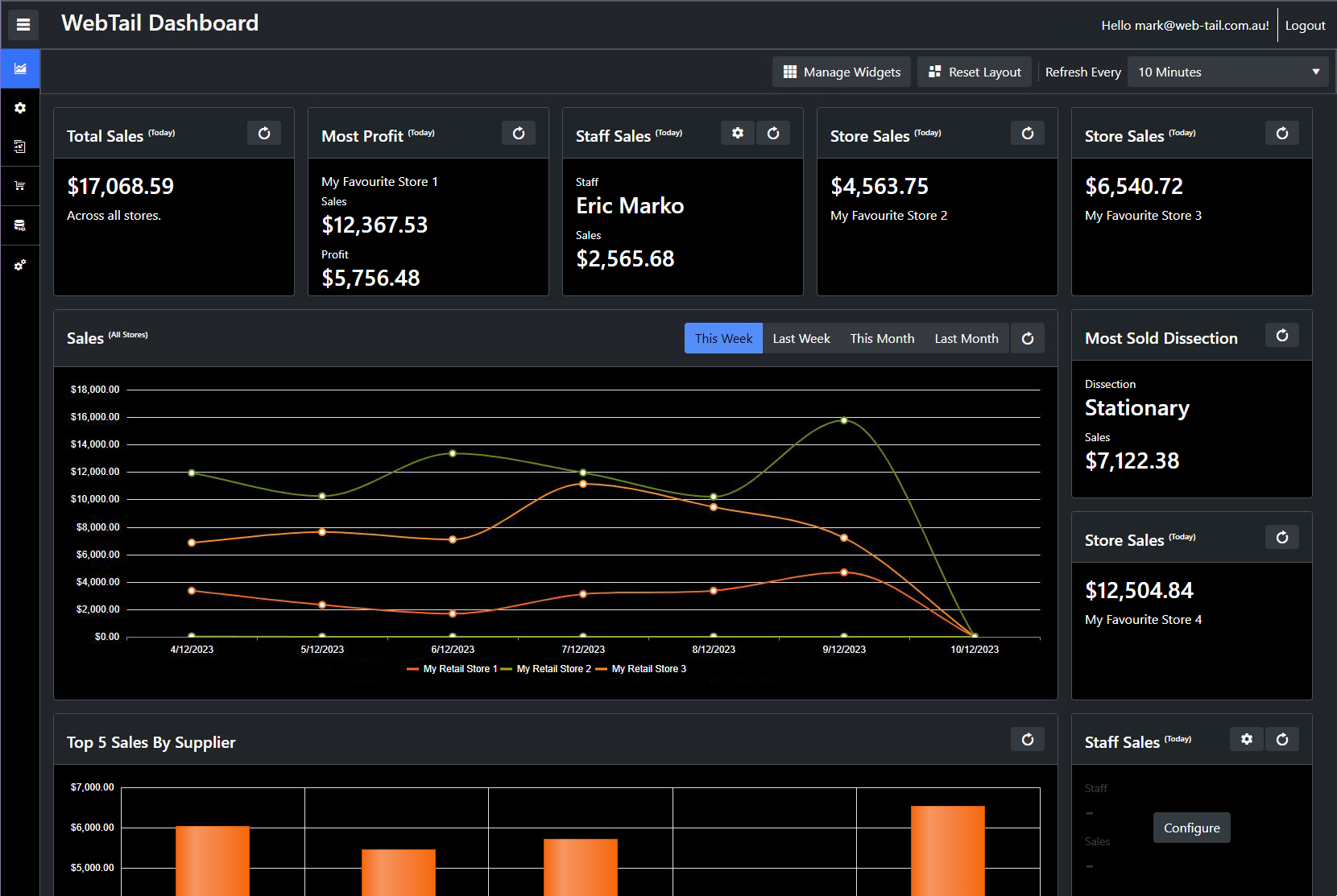Toggle My Retail Store 2 legend entry
This screenshot has width=1337, height=896.
[546, 669]
